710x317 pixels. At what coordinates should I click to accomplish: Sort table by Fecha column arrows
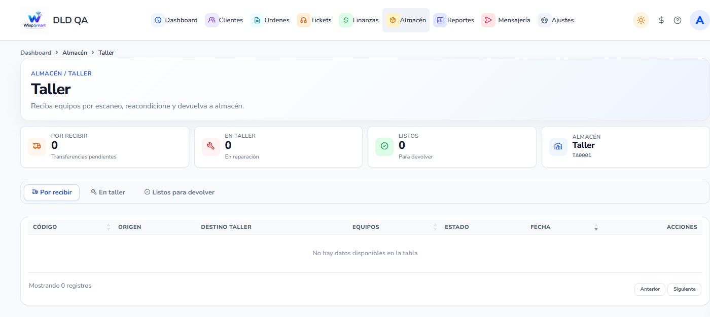tap(596, 227)
